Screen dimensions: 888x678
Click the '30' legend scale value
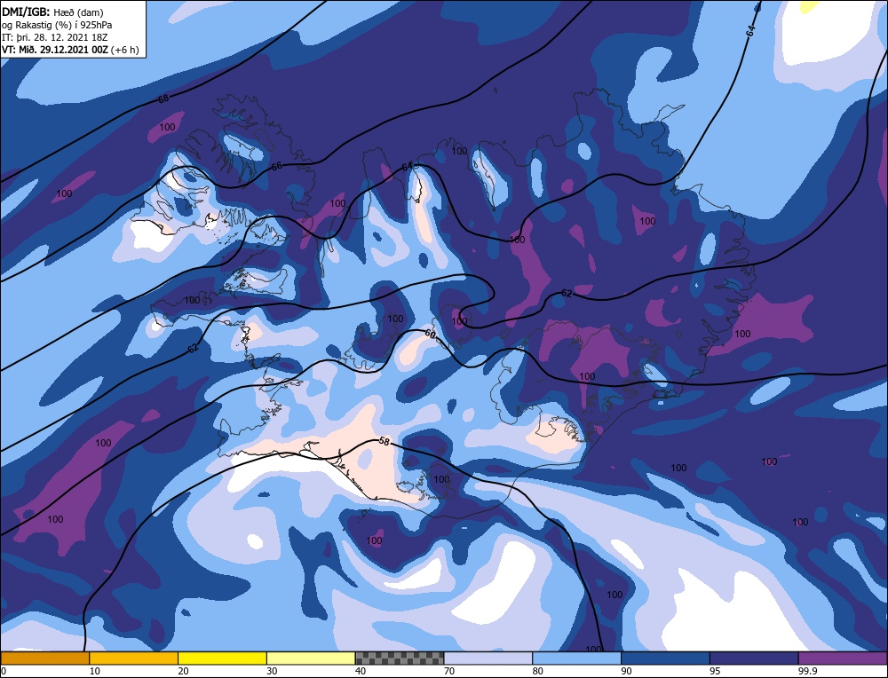272,671
